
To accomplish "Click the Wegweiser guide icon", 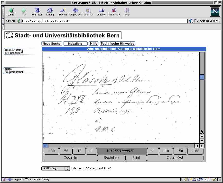I will tap(76, 11).
